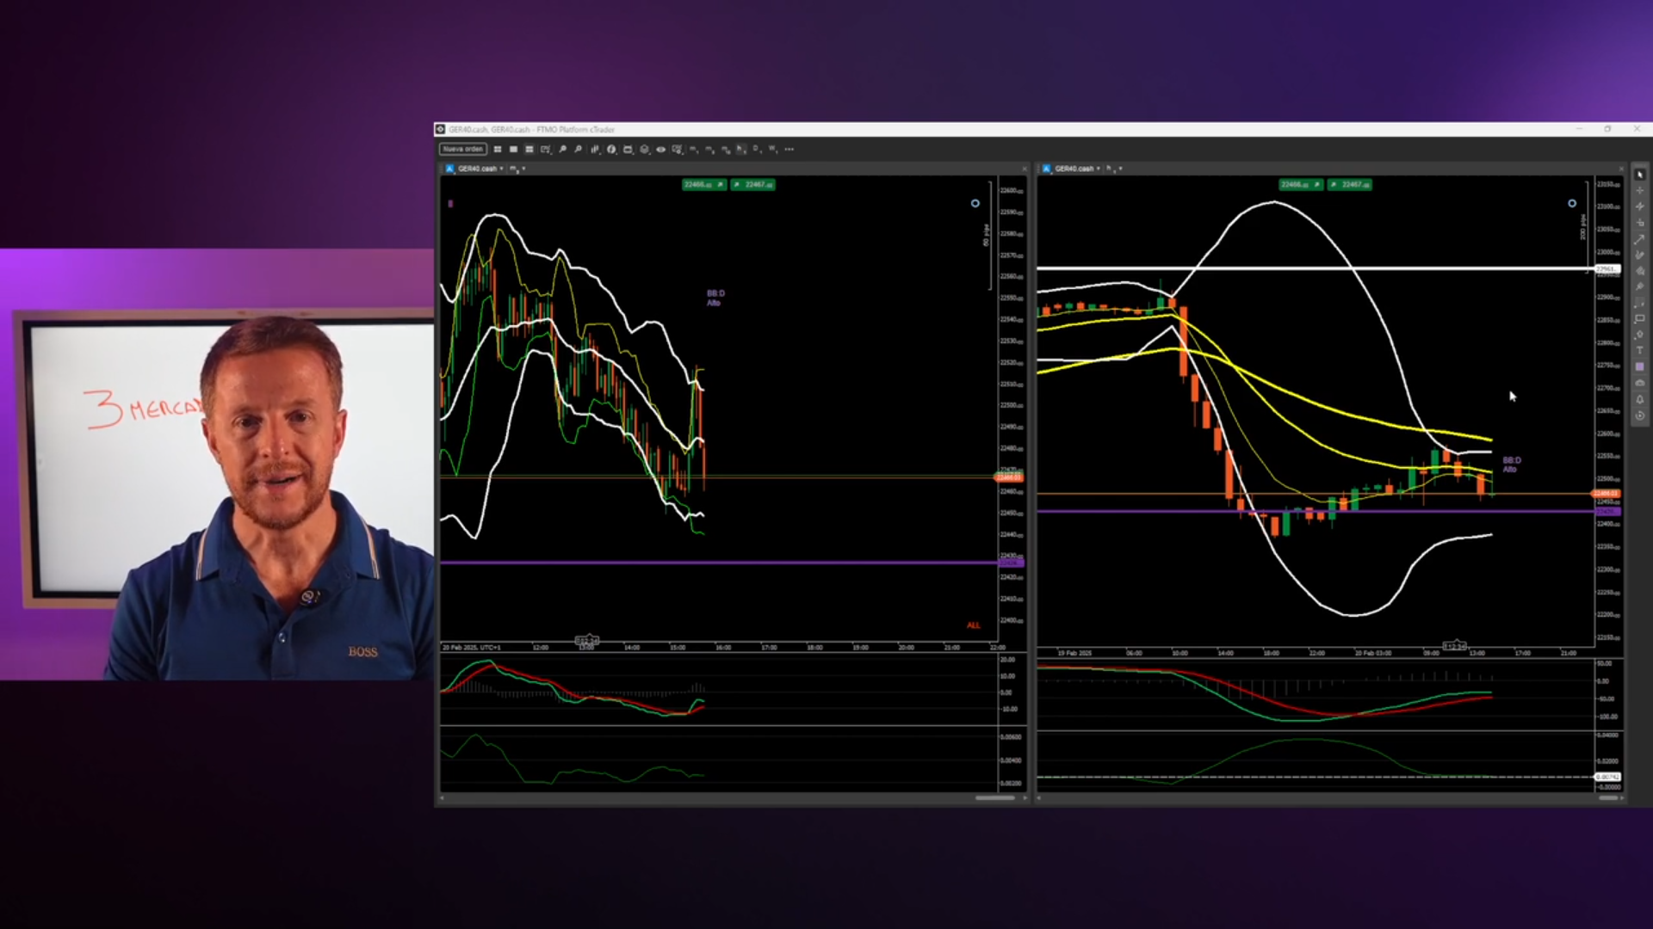This screenshot has width=1653, height=929.
Task: Expand timeframe dropdown in left chart
Action: click(x=523, y=169)
